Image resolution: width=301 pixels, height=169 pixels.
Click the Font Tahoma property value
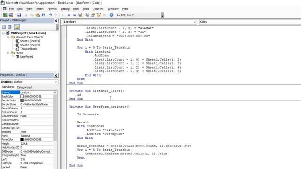[x=36, y=136]
